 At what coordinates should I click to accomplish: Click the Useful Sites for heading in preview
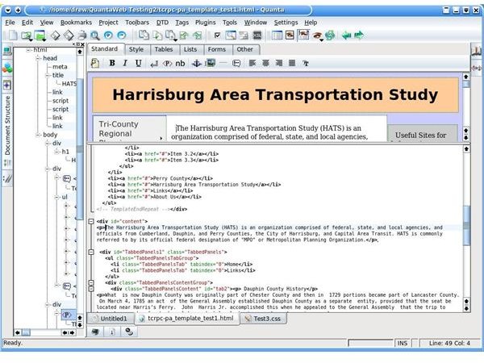pyautogui.click(x=420, y=136)
